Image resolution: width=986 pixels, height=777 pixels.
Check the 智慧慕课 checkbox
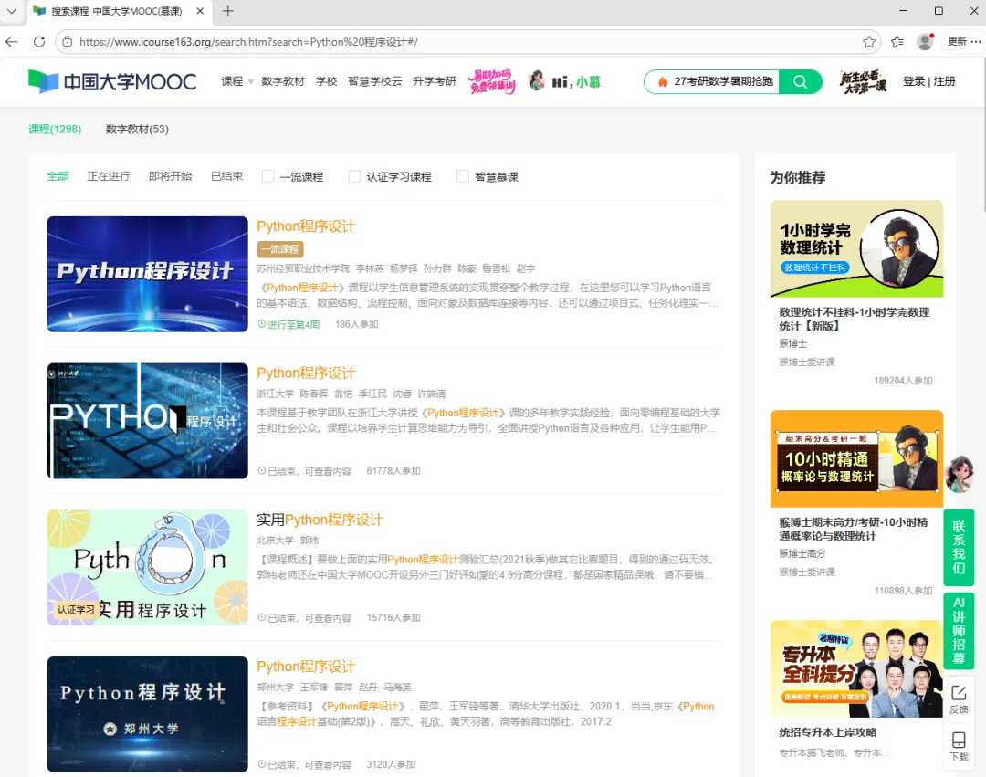[x=463, y=176]
